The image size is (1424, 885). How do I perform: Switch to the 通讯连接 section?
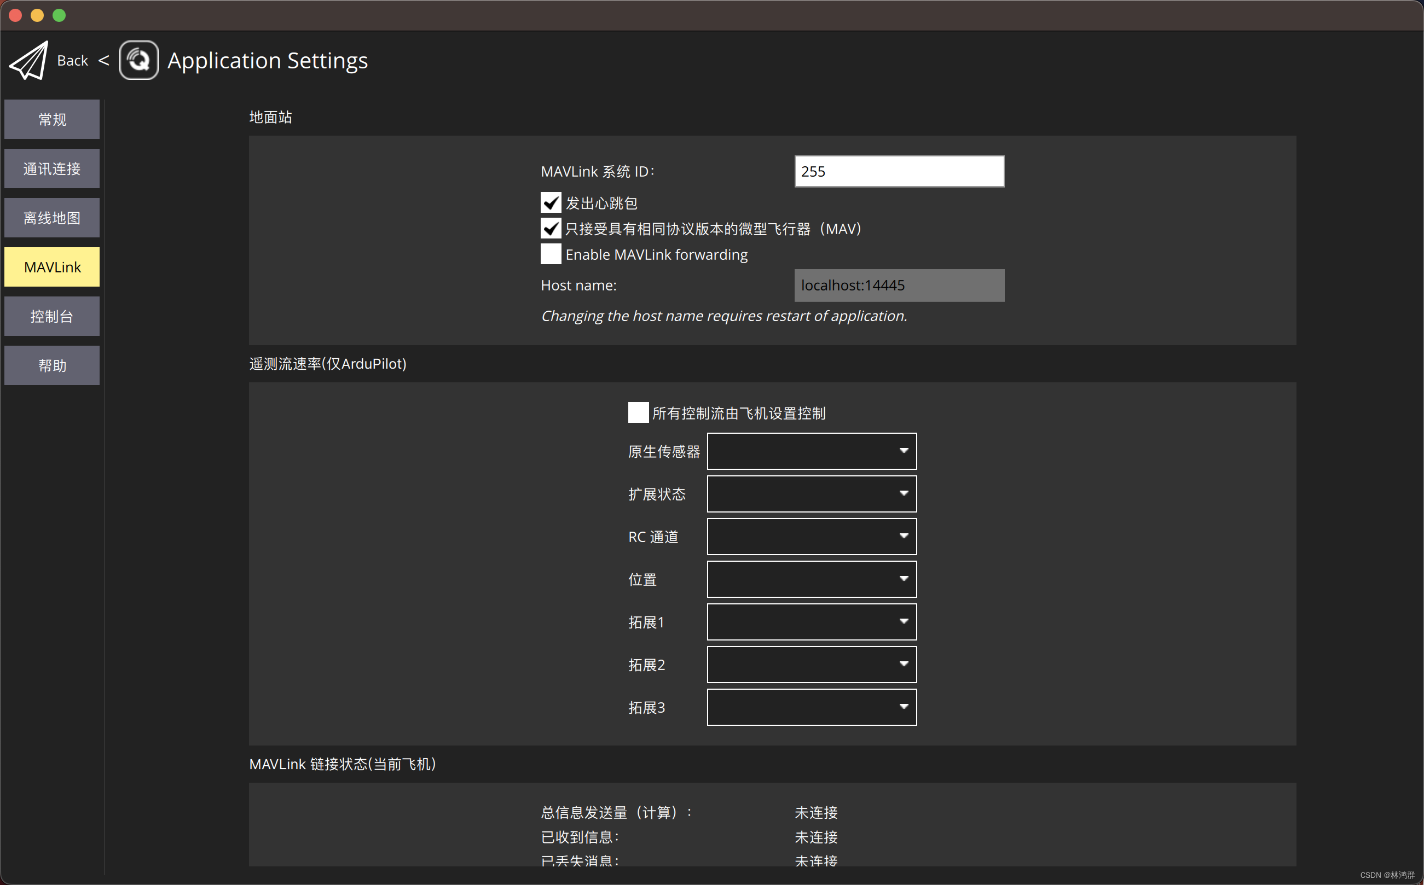coord(51,168)
